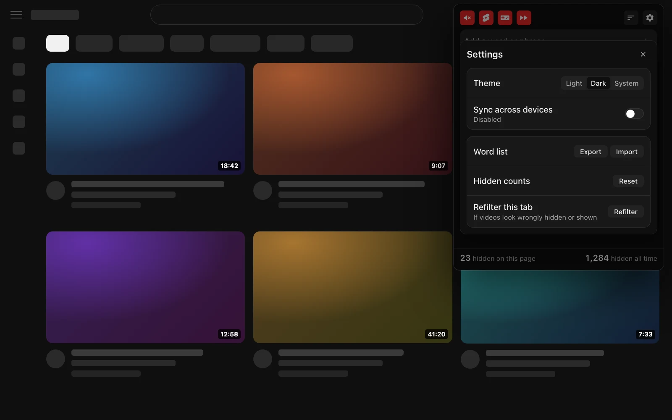Click the Shorts filter icon

coord(486,18)
